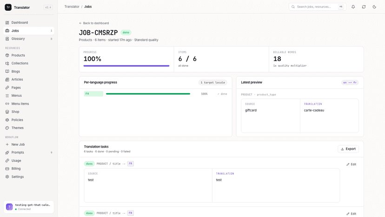
Task: Go to Collections resource
Action: pyautogui.click(x=29, y=63)
